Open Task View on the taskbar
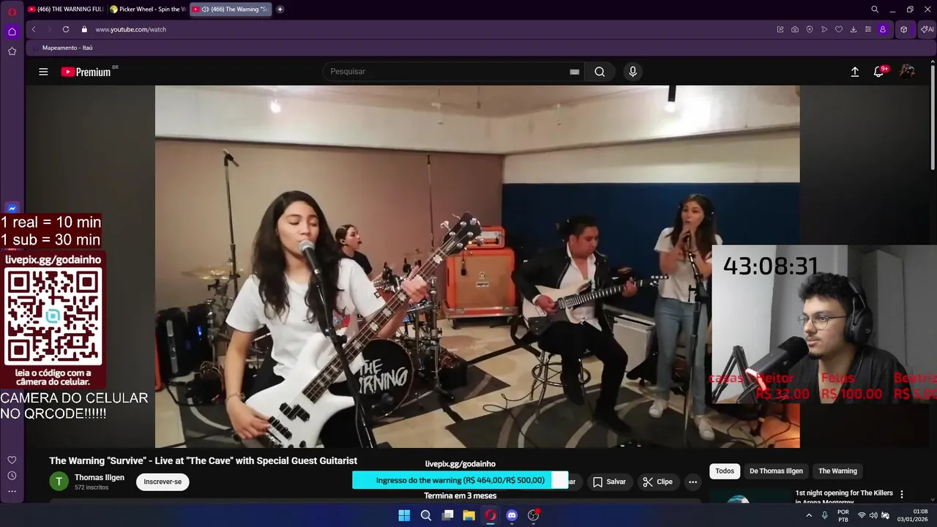Viewport: 937px width, 527px height. [x=447, y=515]
